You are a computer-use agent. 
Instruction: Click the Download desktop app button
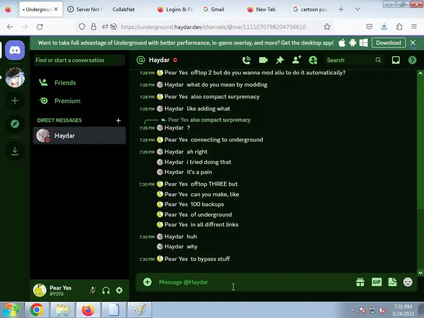point(388,43)
